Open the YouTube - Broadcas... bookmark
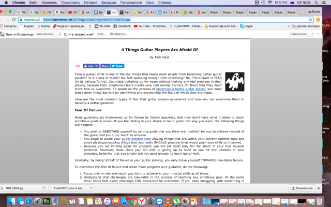Screen dimensions: 331x207 pos(151,26)
